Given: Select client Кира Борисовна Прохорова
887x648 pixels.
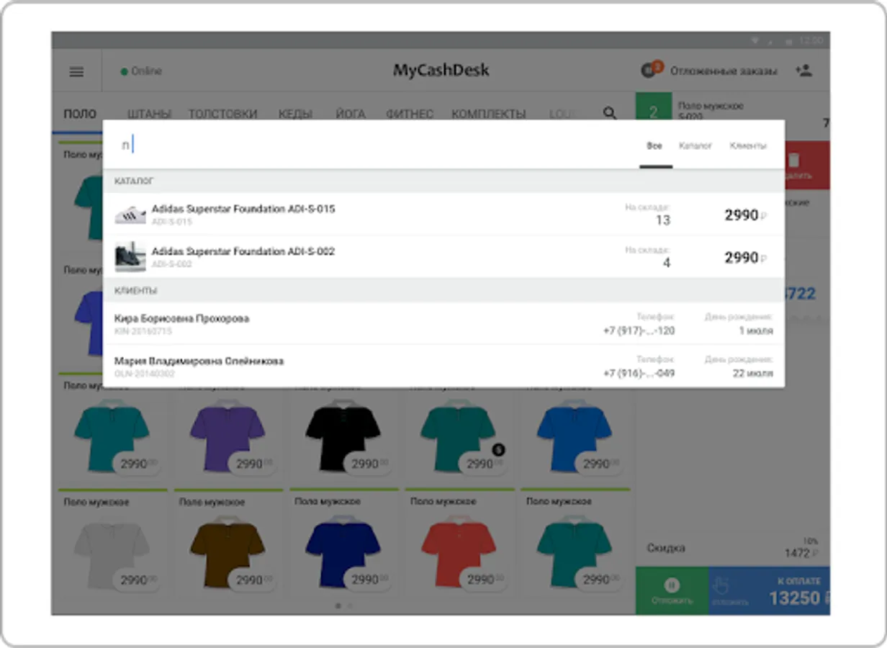Looking at the screenshot, I should pyautogui.click(x=443, y=324).
